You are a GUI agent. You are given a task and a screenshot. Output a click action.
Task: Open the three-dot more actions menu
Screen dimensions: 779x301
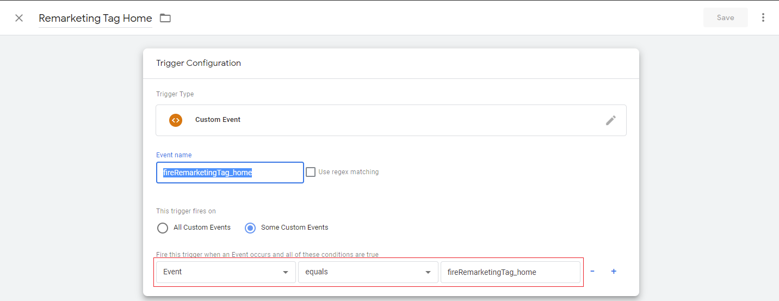[x=763, y=17]
